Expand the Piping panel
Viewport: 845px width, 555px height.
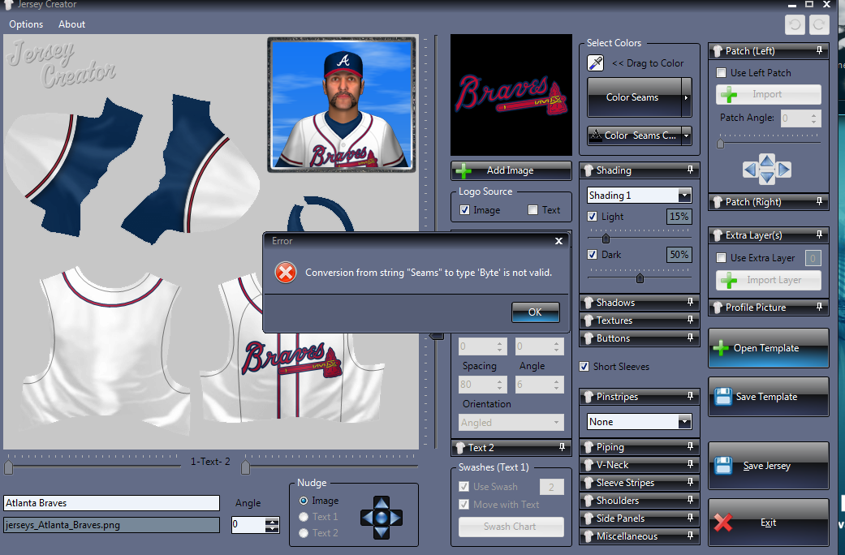click(639, 447)
